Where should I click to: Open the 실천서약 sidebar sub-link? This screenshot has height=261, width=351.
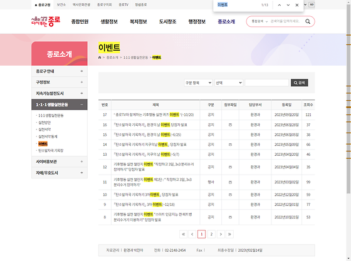[45, 130]
